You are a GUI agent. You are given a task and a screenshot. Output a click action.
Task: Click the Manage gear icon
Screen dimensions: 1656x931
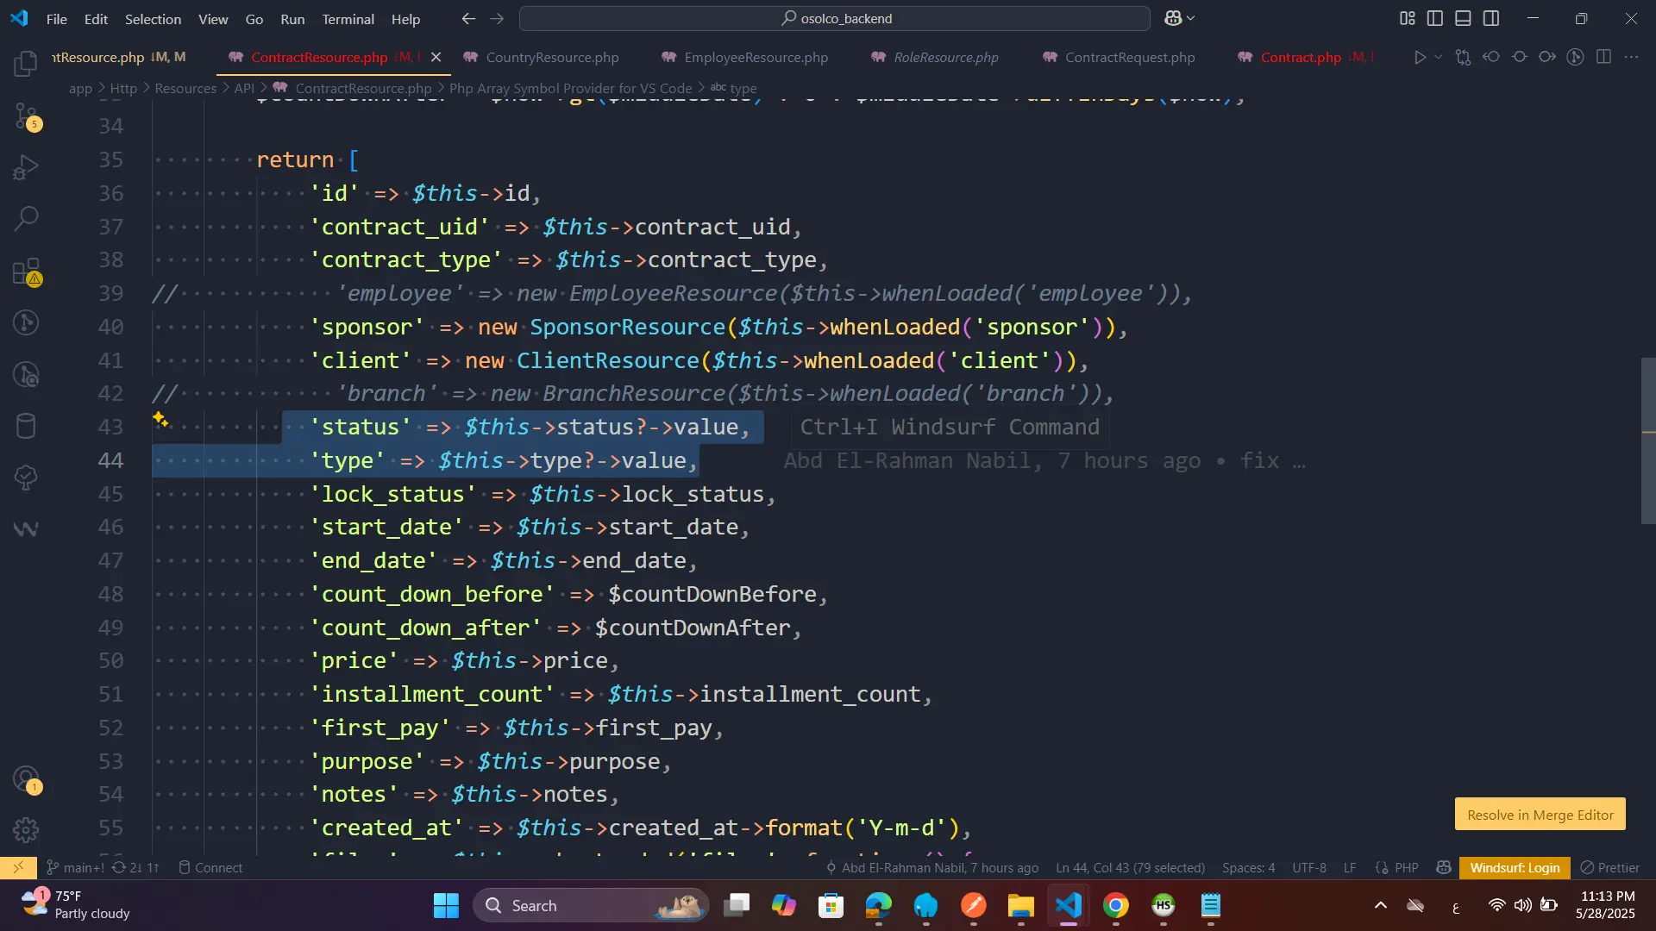[x=26, y=829]
